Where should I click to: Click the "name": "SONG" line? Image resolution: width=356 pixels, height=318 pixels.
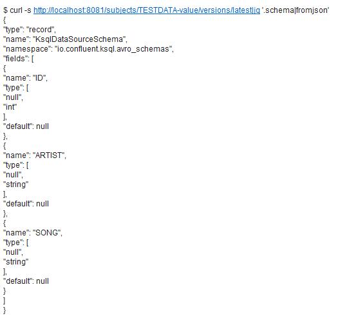33,233
